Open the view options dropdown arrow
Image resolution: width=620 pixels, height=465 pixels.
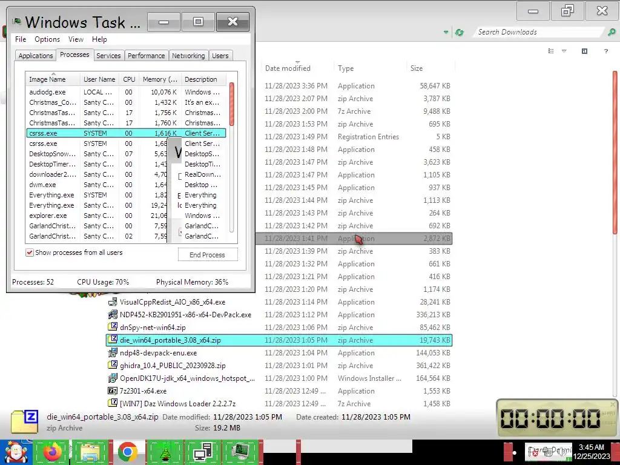(564, 51)
